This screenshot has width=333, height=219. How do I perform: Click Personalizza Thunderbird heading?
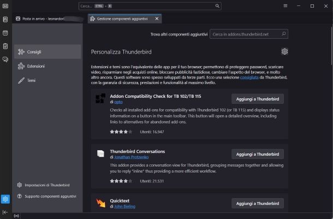121,52
